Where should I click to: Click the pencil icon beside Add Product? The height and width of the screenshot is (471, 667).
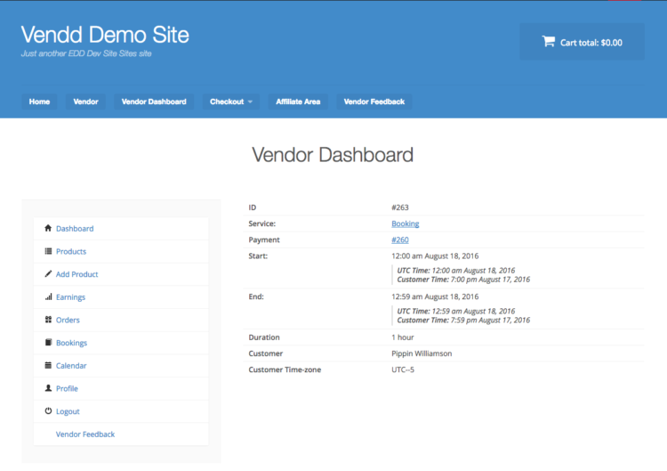pyautogui.click(x=48, y=274)
